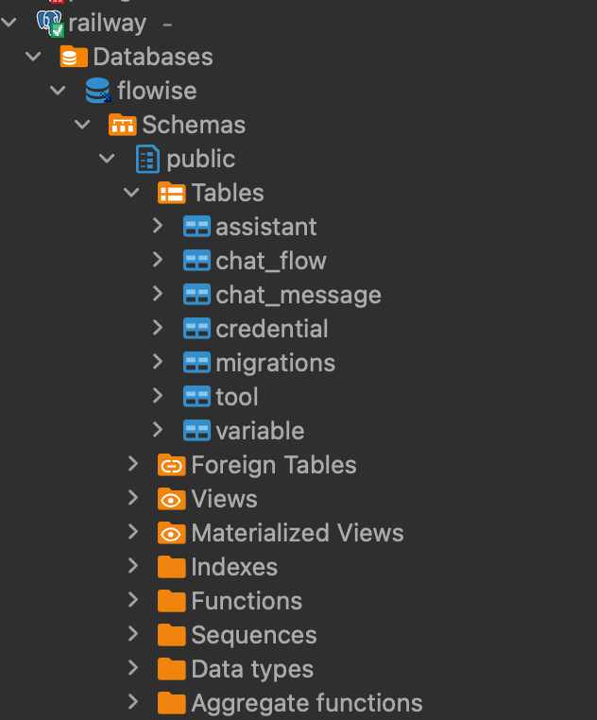Select the Aggregate functions item
This screenshot has height=720, width=597.
pyautogui.click(x=307, y=703)
